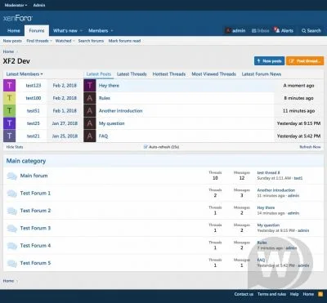
Task: Click Test Forum 3 bubble icon
Action: pos(11,228)
